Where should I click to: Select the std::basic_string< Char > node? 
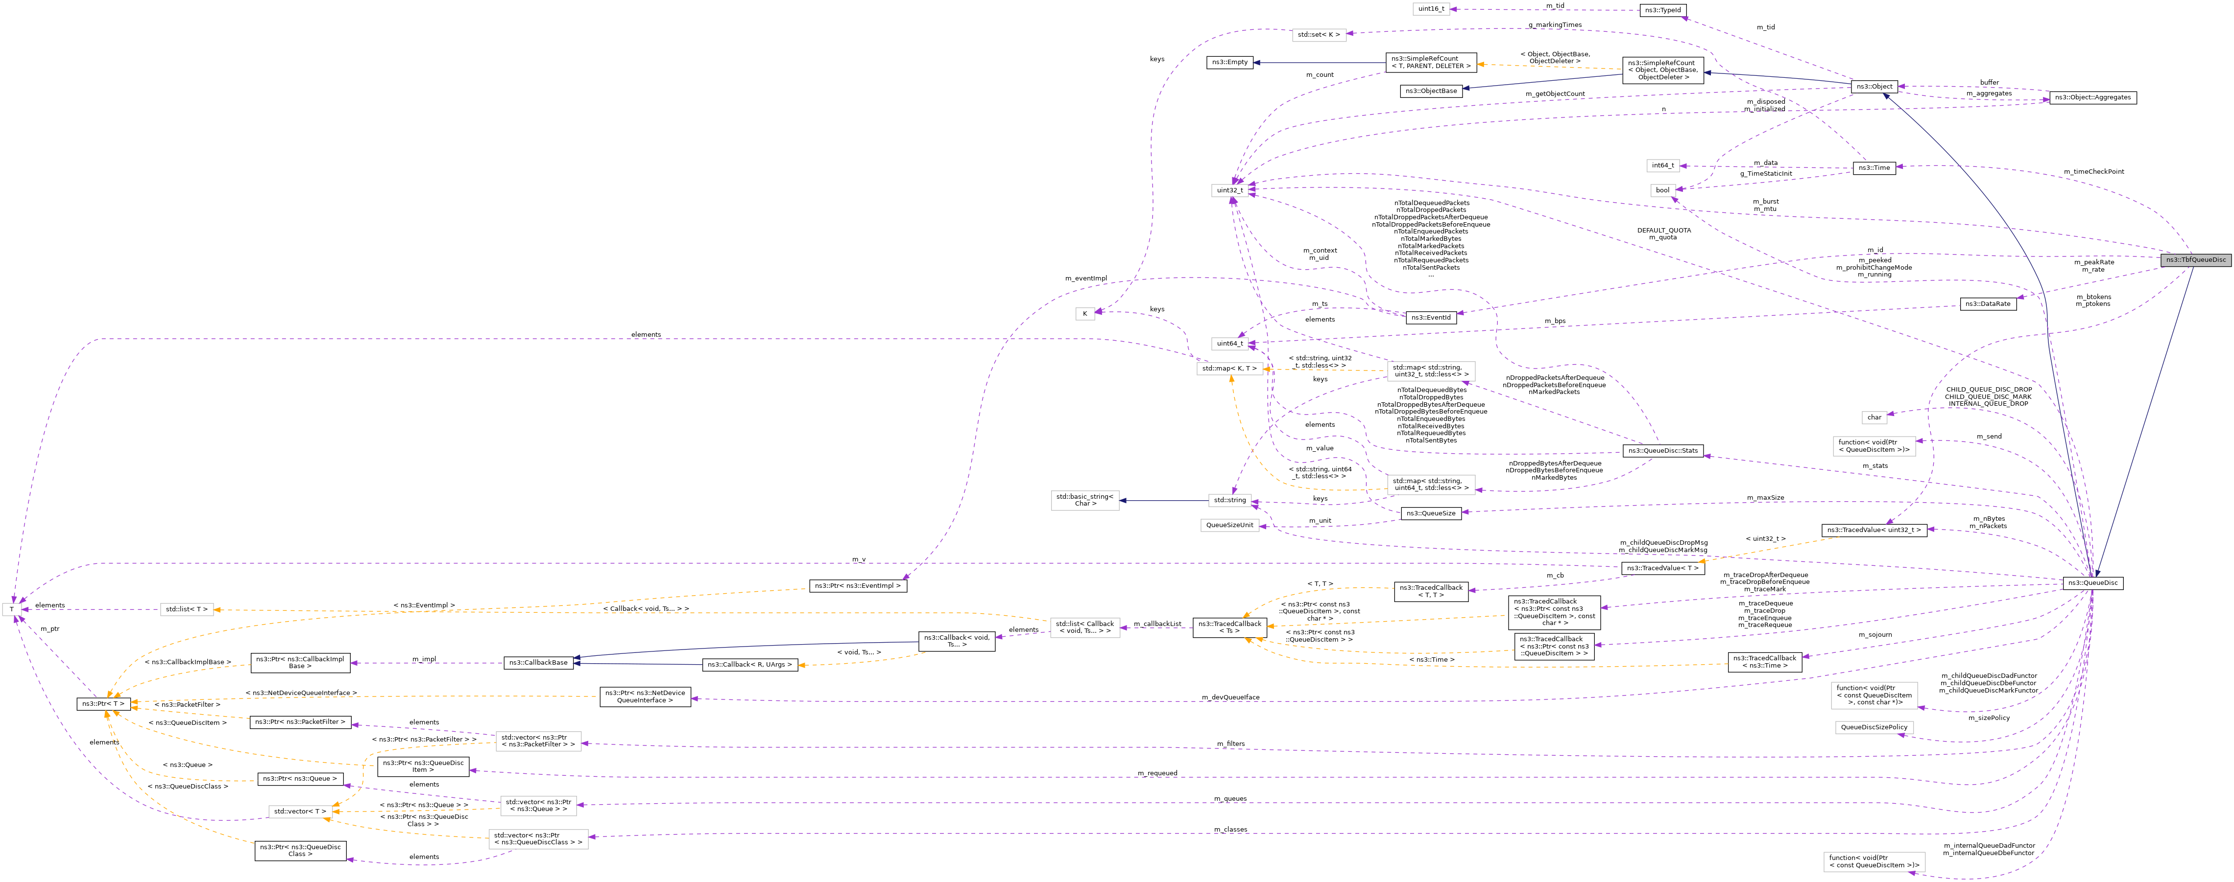[x=1085, y=501]
